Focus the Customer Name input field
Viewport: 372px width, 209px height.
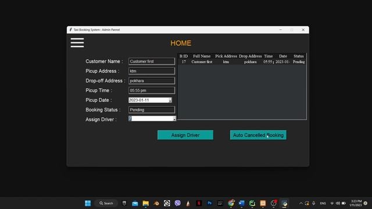point(152,62)
